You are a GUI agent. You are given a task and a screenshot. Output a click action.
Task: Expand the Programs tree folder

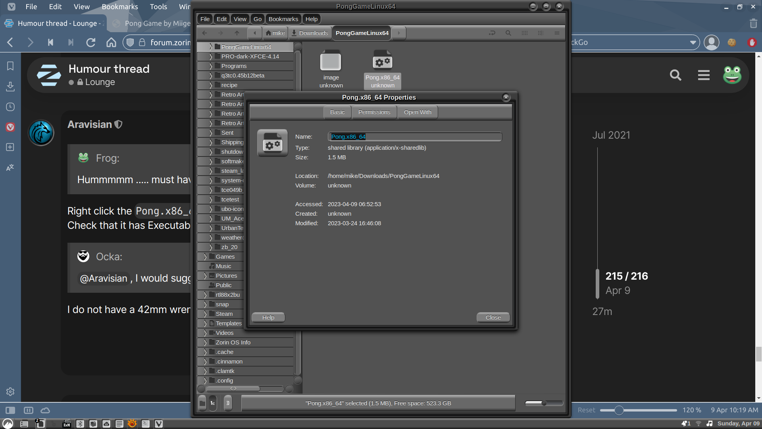pyautogui.click(x=210, y=66)
